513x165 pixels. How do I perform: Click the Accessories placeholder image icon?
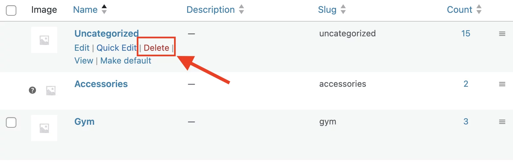pos(51,90)
